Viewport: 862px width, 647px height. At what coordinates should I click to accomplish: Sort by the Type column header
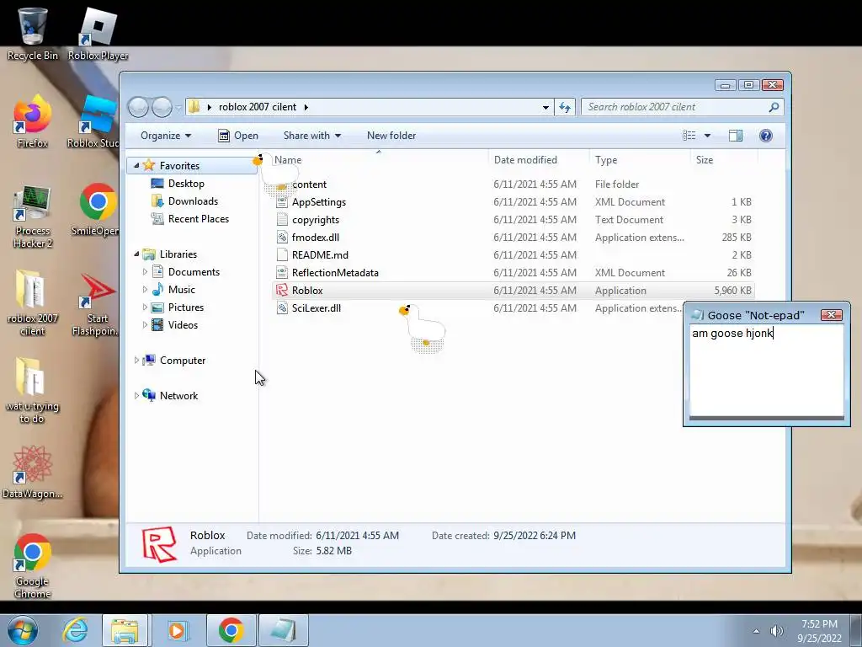point(640,159)
